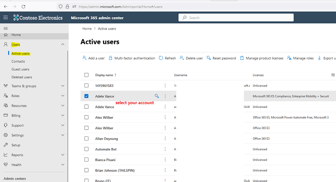Click the Contoso Electronics logo

pos(38,18)
